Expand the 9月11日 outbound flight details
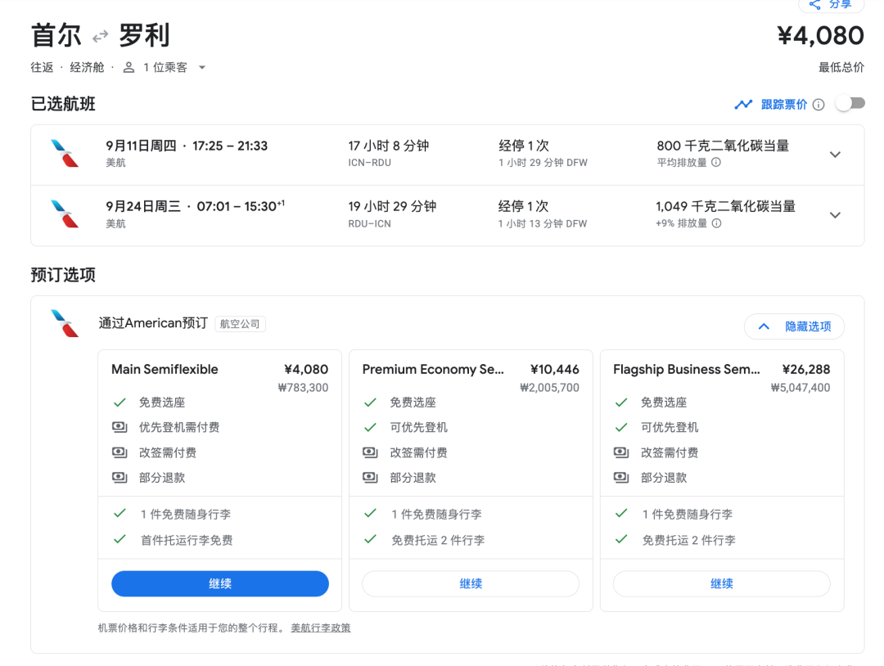Screen dimensions: 884x666 [x=835, y=155]
